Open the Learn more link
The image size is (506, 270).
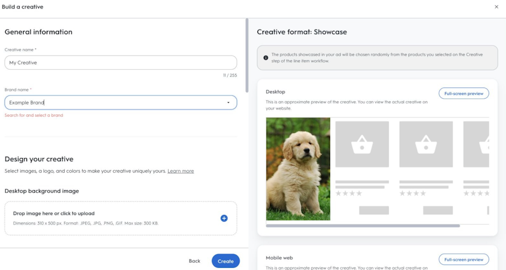pos(180,171)
